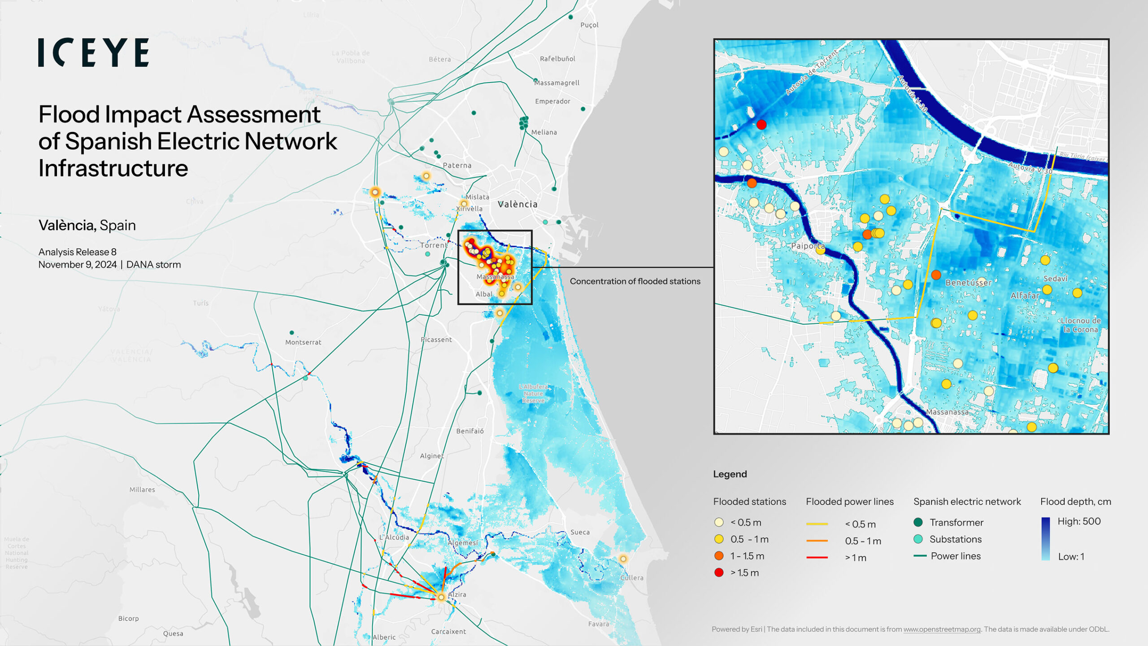Click the green Power lines legend line
Viewport: 1148px width, 646px height.
[920, 556]
